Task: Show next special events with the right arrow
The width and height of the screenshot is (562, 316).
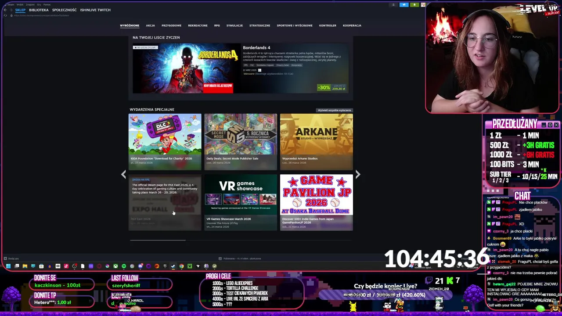Action: click(358, 175)
